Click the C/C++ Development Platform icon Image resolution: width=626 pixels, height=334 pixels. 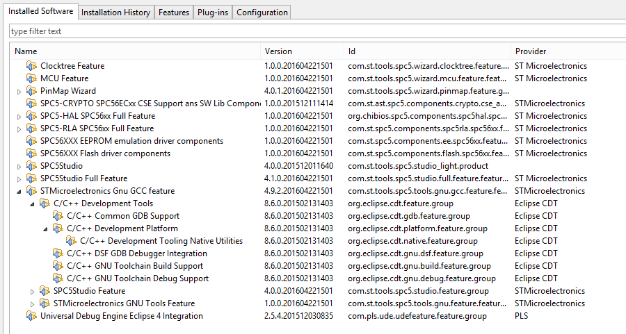pos(58,228)
